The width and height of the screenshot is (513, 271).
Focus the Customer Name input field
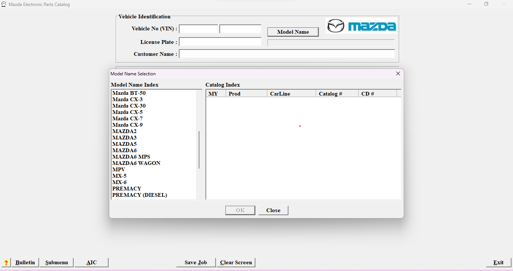point(287,54)
